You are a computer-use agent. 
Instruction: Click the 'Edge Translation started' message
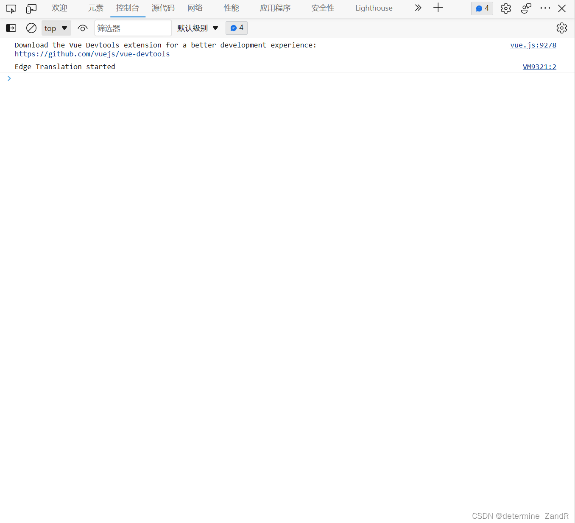coord(65,67)
